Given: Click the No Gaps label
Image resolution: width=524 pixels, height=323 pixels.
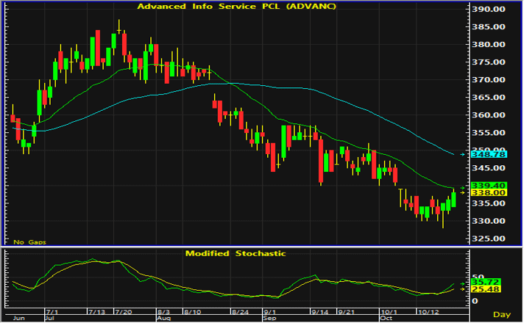Looking at the screenshot, I should click(x=29, y=242).
